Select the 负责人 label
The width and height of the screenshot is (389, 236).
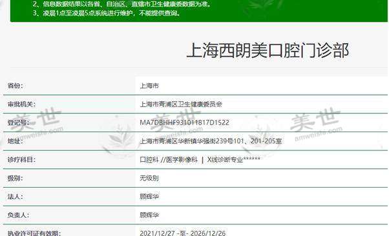(x=18, y=215)
